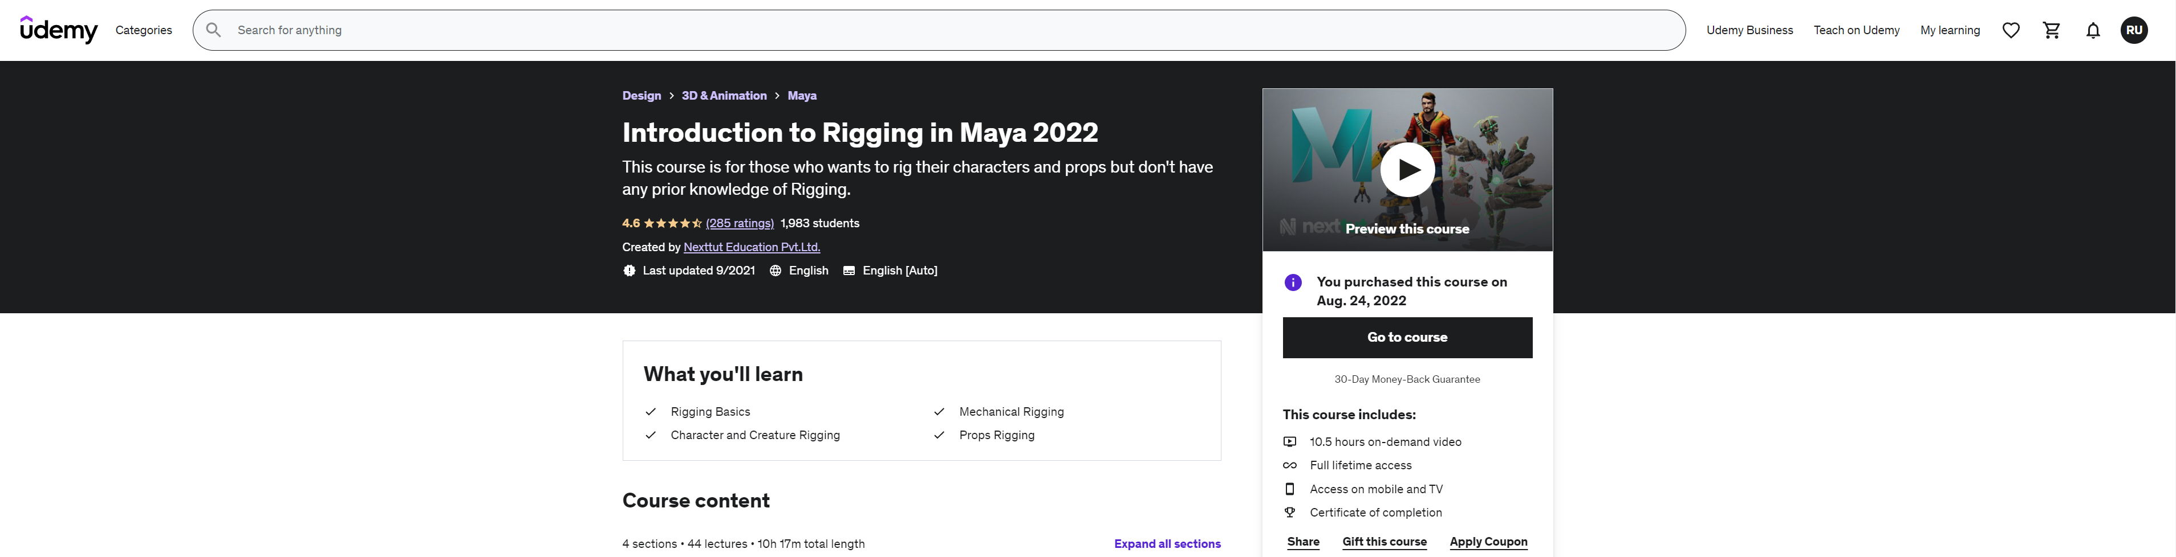Click Gift this course

[x=1383, y=542]
